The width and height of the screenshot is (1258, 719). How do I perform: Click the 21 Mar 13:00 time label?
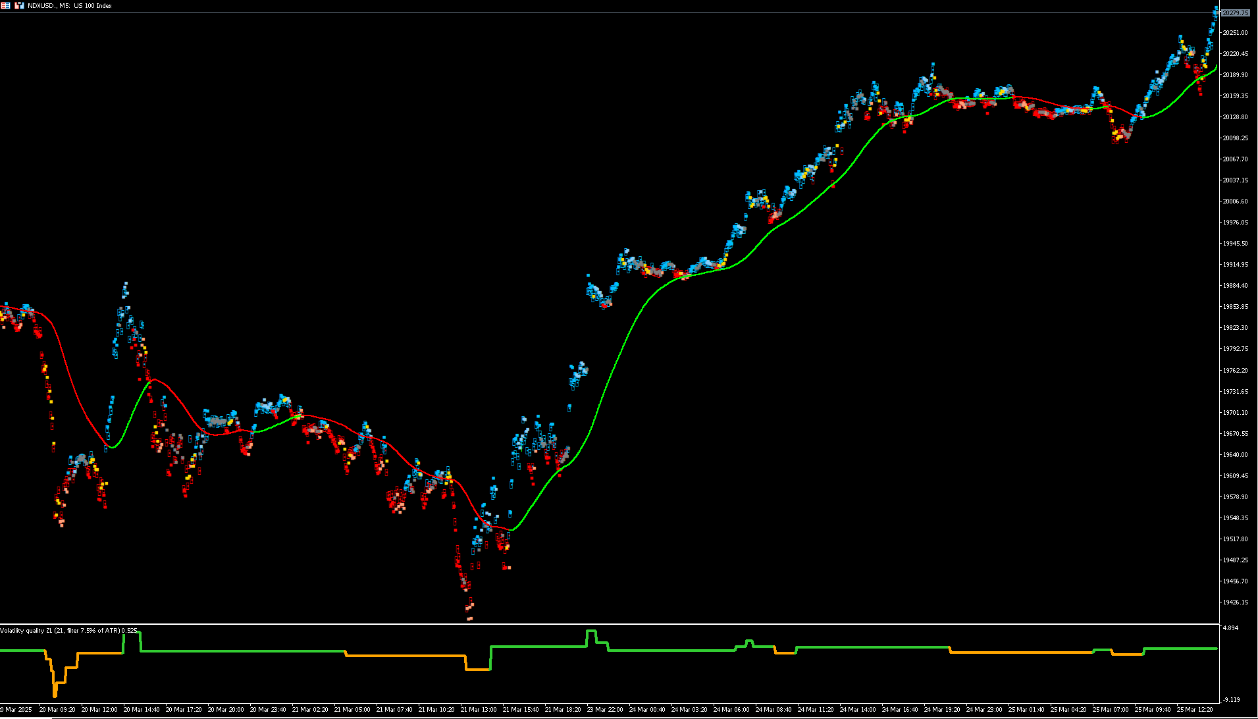click(479, 710)
